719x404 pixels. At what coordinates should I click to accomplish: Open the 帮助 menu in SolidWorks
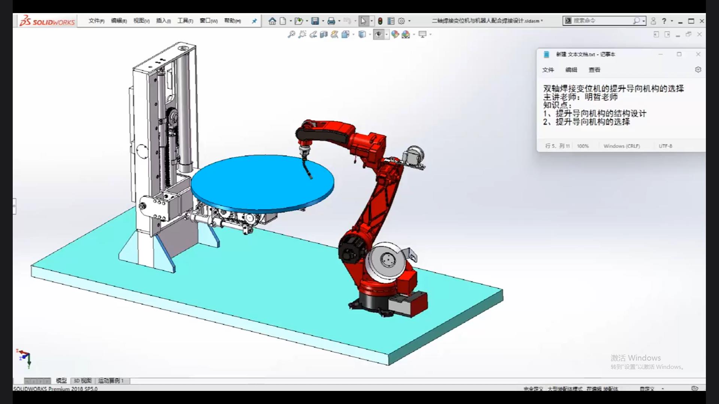pos(232,21)
